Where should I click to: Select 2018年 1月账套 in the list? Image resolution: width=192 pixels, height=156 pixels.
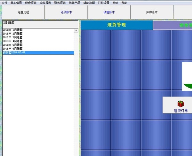tap(38, 30)
